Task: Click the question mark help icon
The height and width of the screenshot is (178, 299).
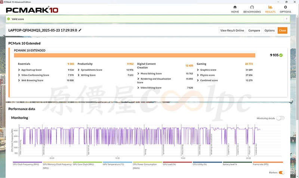Action: [x=286, y=19]
